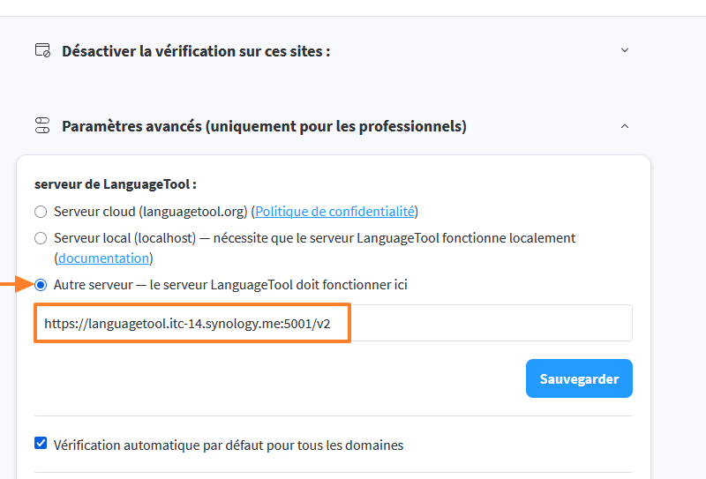This screenshot has width=706, height=479.
Task: Click the toggles icon beside Paramètres avancés
Action: pyautogui.click(x=42, y=126)
